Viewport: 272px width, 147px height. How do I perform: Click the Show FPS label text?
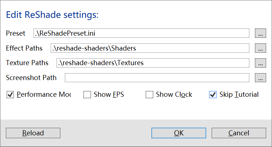tap(109, 95)
